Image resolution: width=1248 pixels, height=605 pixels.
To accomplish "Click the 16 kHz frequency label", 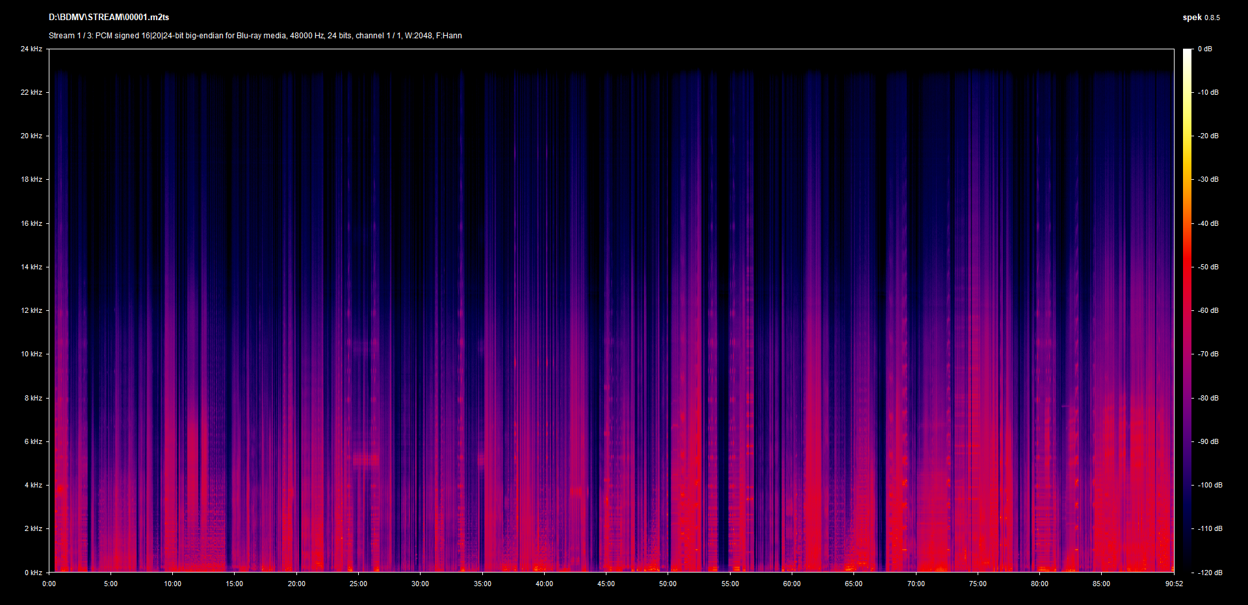I will [31, 223].
